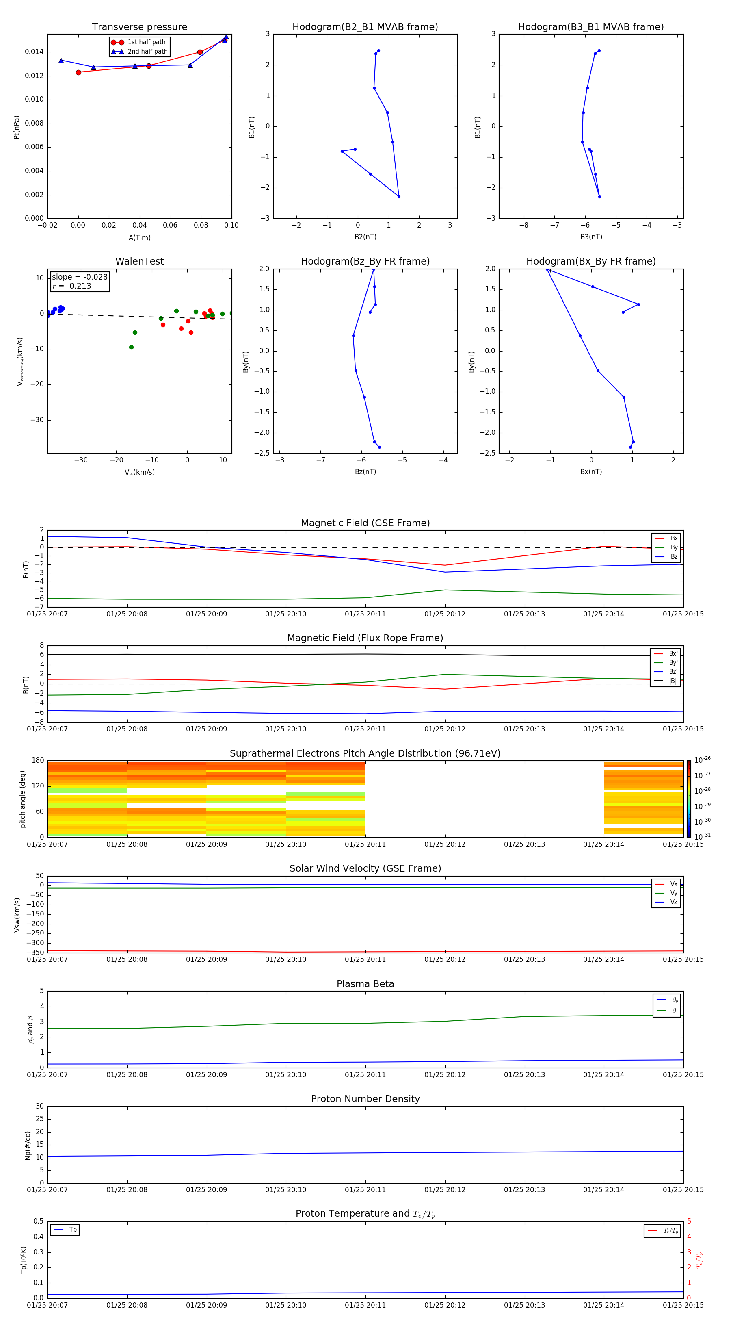The image size is (731, 1341).
Task: Click the "B3(nT)" x-axis label
Action: tap(591, 237)
